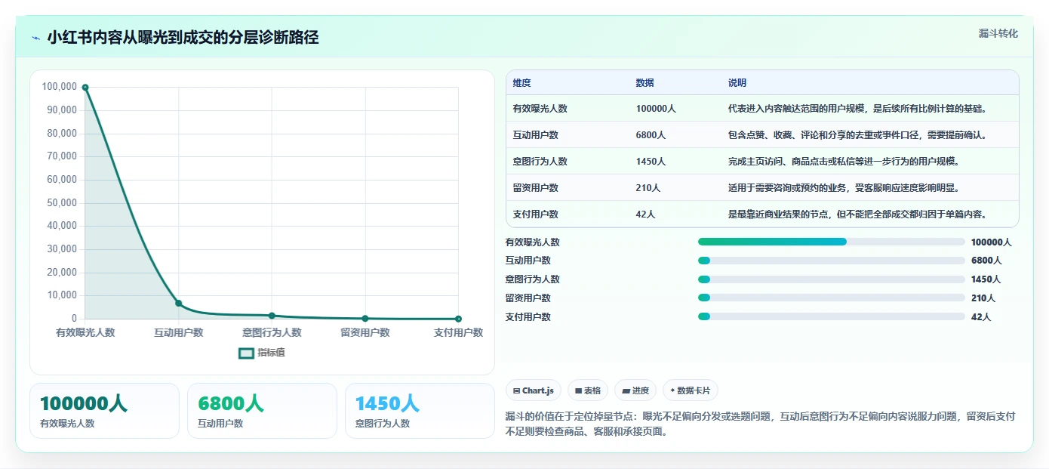Click the 互动用户数 data point on chart
This screenshot has height=469, width=1049.
click(x=179, y=303)
